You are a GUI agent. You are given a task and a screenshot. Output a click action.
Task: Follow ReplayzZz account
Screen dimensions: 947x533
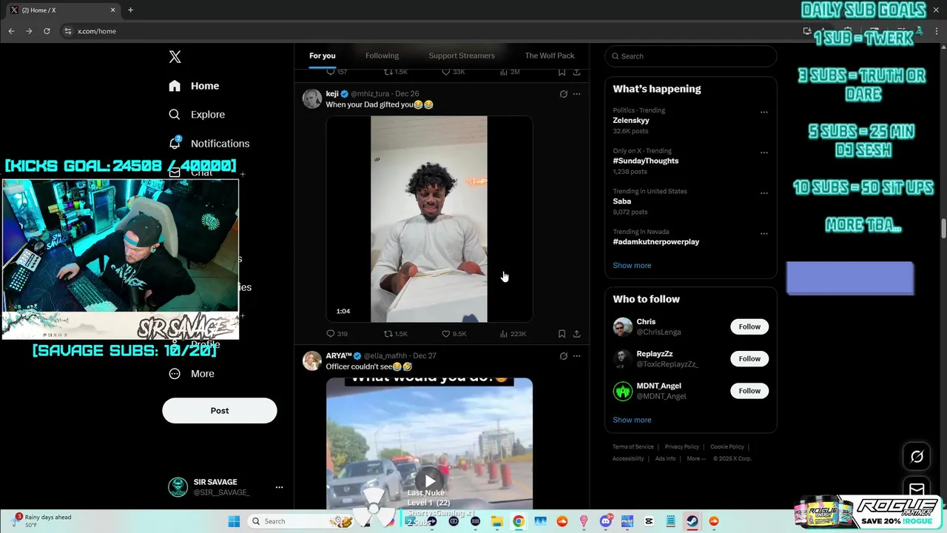click(749, 359)
